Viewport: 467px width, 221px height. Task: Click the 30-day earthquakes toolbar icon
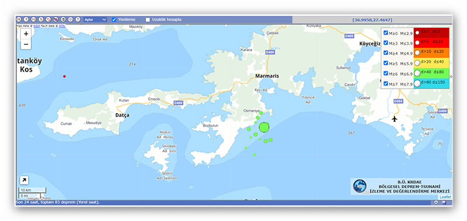tap(33, 19)
